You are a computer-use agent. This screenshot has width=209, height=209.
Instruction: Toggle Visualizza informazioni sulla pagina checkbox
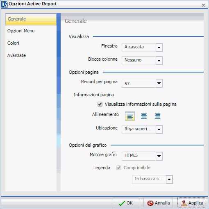100,104
